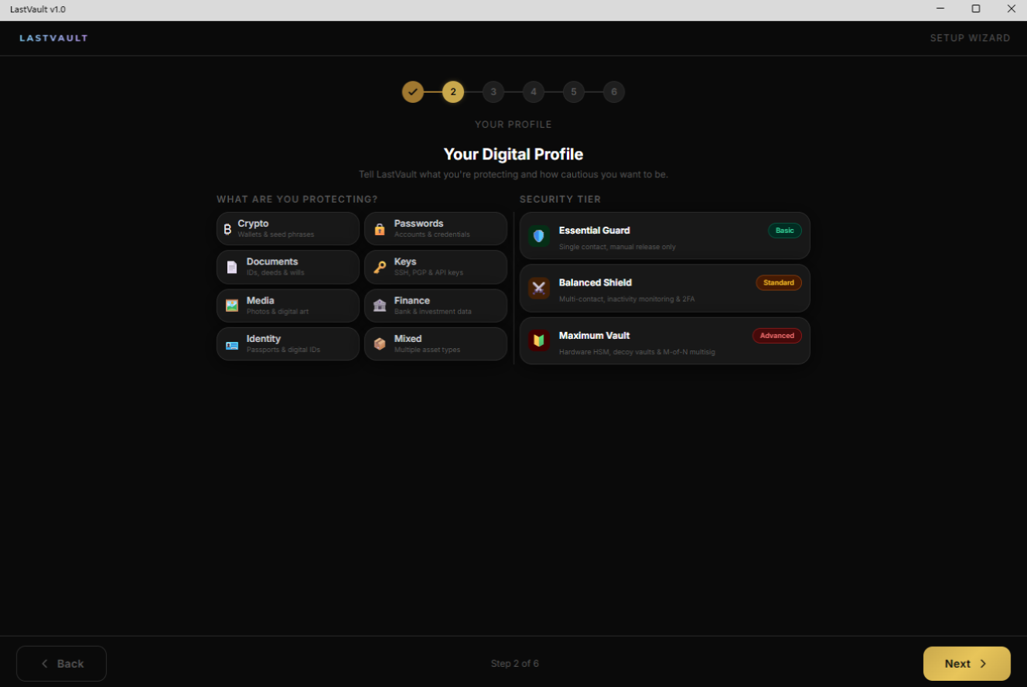1027x687 pixels.
Task: Jump to step 3 in wizard
Action: (493, 92)
